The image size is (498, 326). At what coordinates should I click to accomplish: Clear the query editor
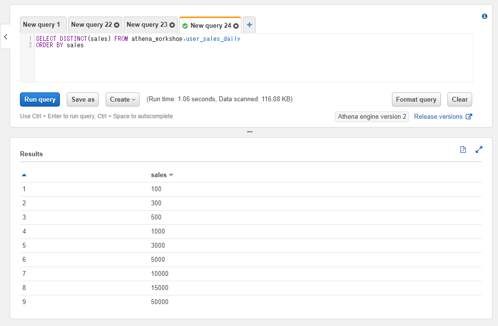(x=460, y=99)
